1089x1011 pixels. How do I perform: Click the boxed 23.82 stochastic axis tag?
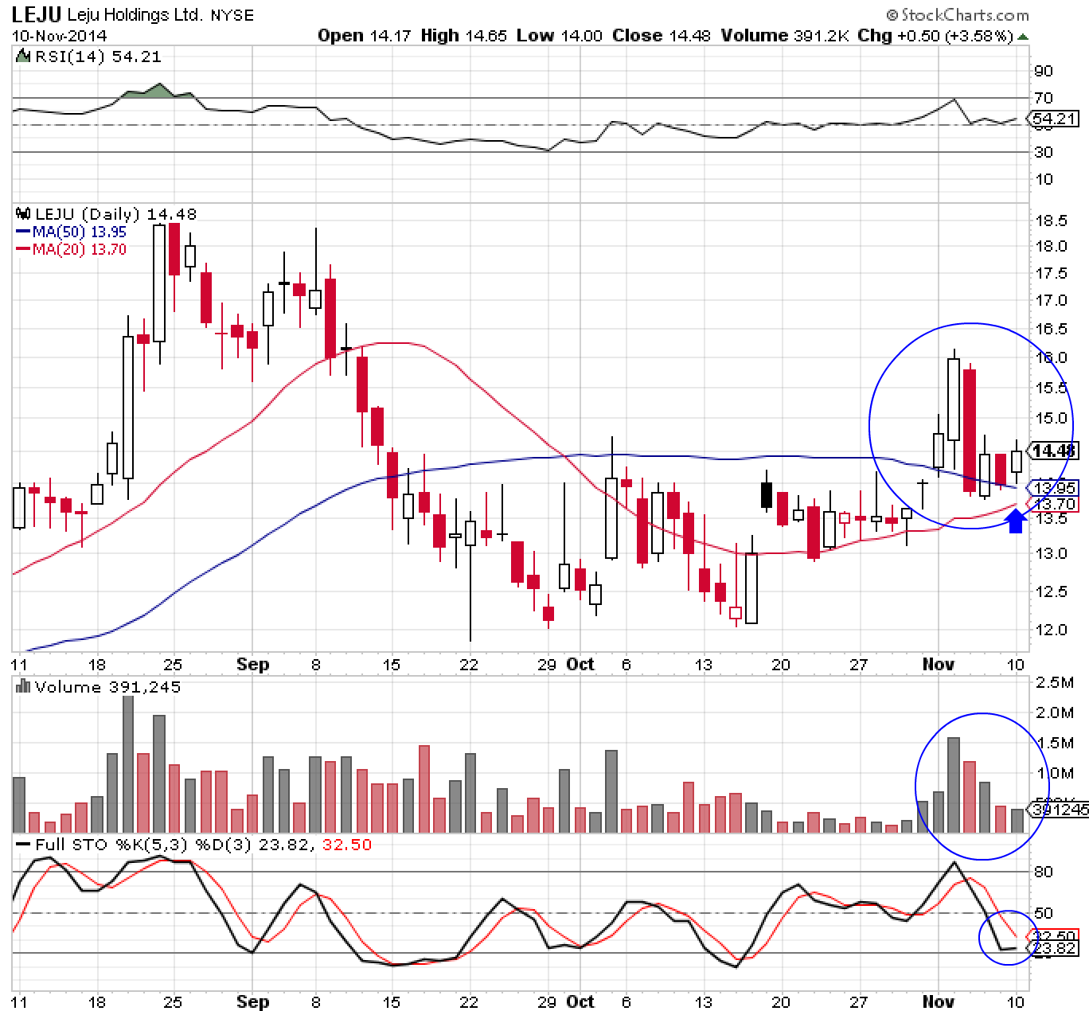pyautogui.click(x=1054, y=948)
